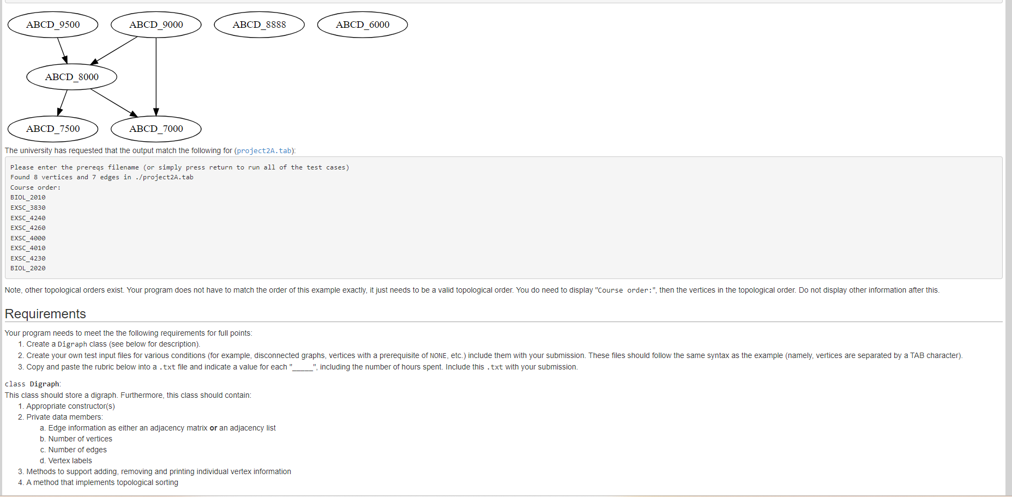Click the class Digraph code text
This screenshot has width=1012, height=497.
pos(32,384)
